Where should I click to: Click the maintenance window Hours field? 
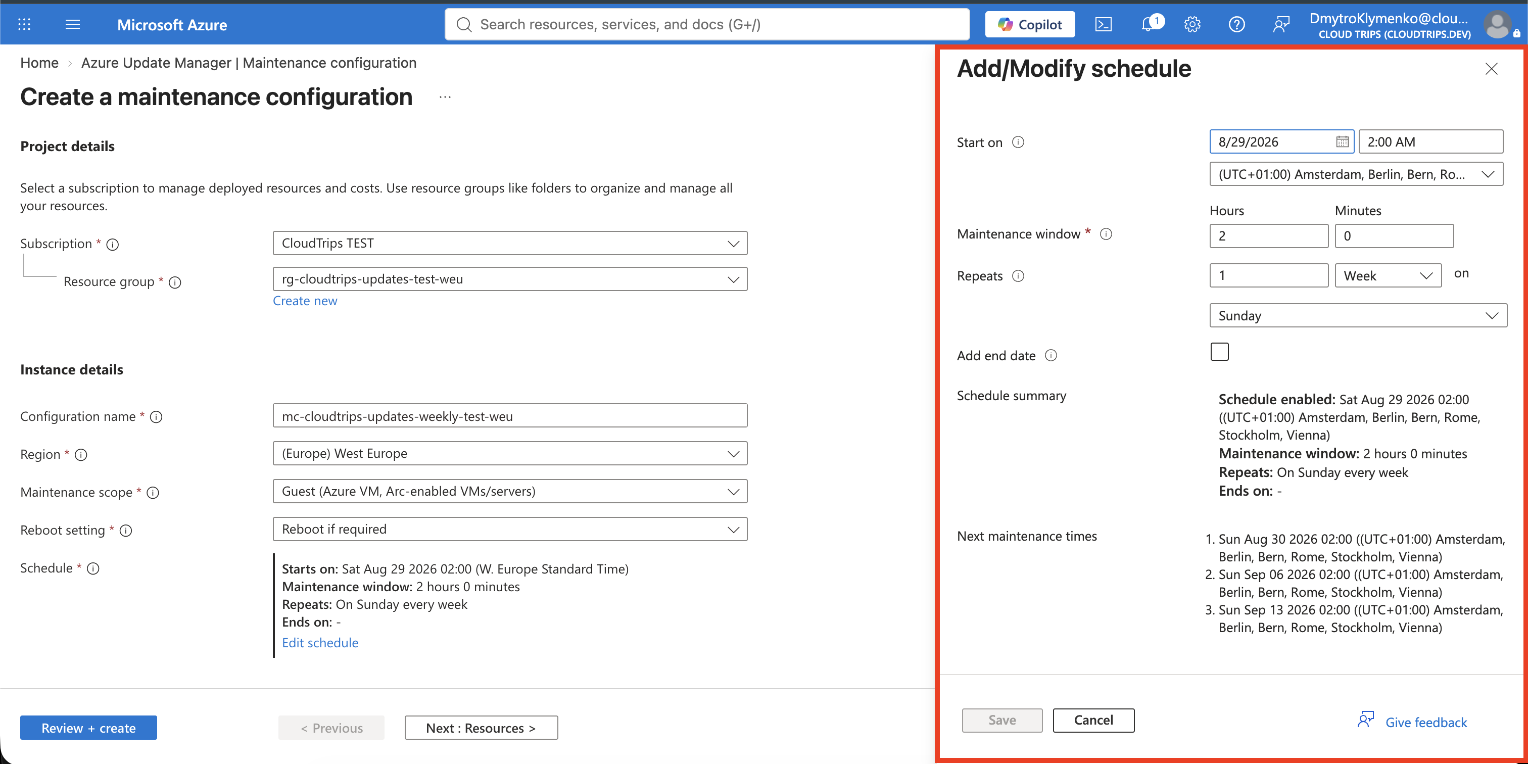tap(1269, 236)
